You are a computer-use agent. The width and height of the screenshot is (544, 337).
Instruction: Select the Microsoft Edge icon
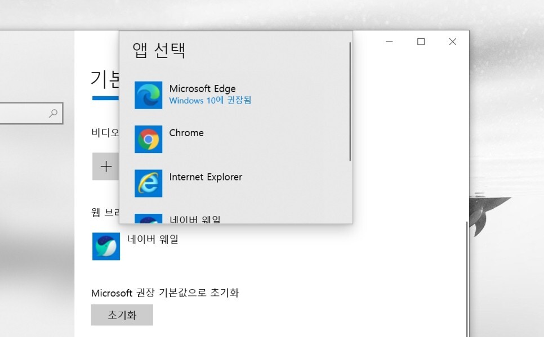pyautogui.click(x=148, y=95)
